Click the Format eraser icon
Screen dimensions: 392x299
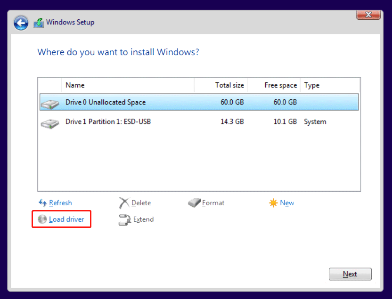194,202
